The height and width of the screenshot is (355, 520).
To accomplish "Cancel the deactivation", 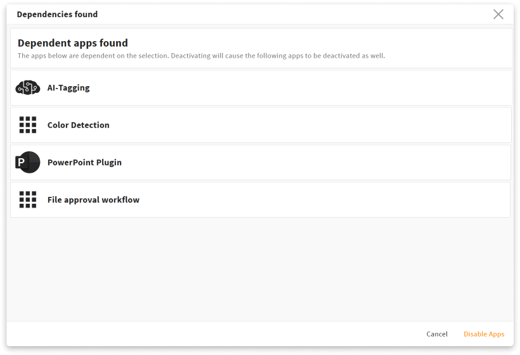I will pyautogui.click(x=437, y=334).
